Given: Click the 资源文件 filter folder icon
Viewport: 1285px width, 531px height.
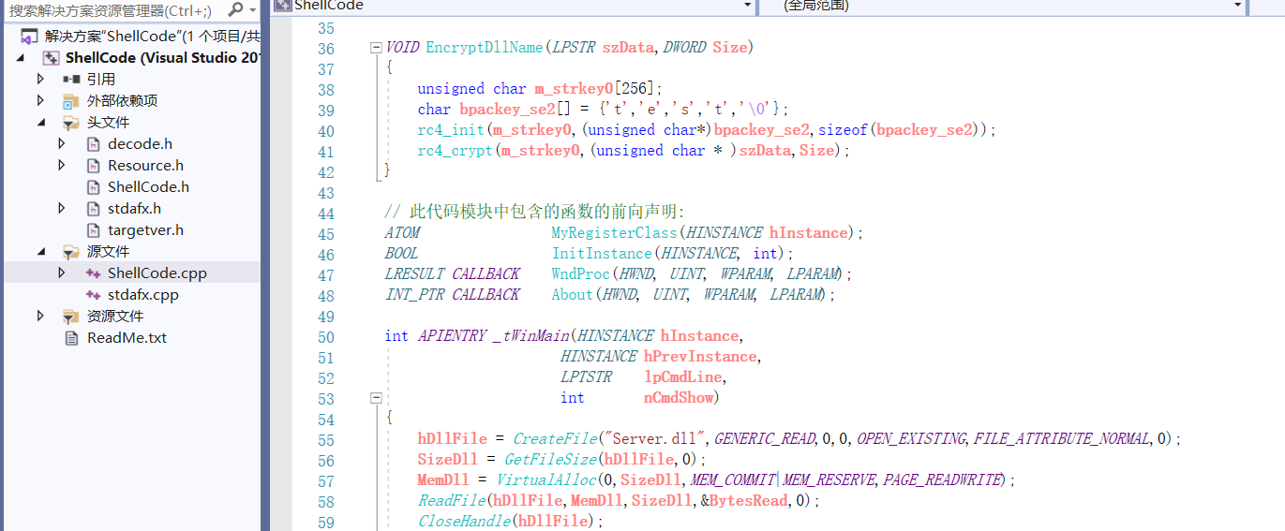Looking at the screenshot, I should pyautogui.click(x=71, y=317).
